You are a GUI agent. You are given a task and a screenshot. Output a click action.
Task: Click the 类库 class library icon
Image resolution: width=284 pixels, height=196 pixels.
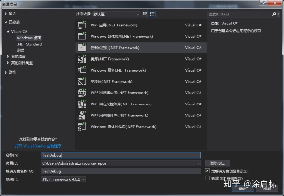[x=82, y=59]
